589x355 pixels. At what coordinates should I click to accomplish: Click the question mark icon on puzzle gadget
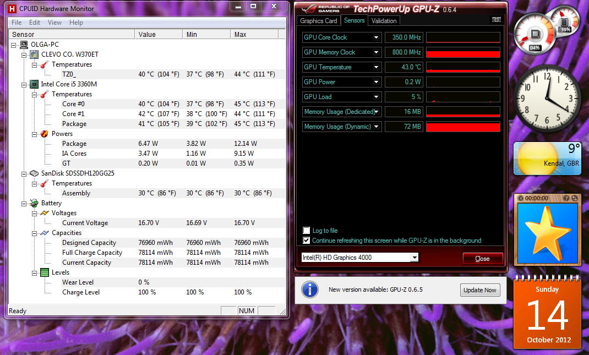pos(566,198)
